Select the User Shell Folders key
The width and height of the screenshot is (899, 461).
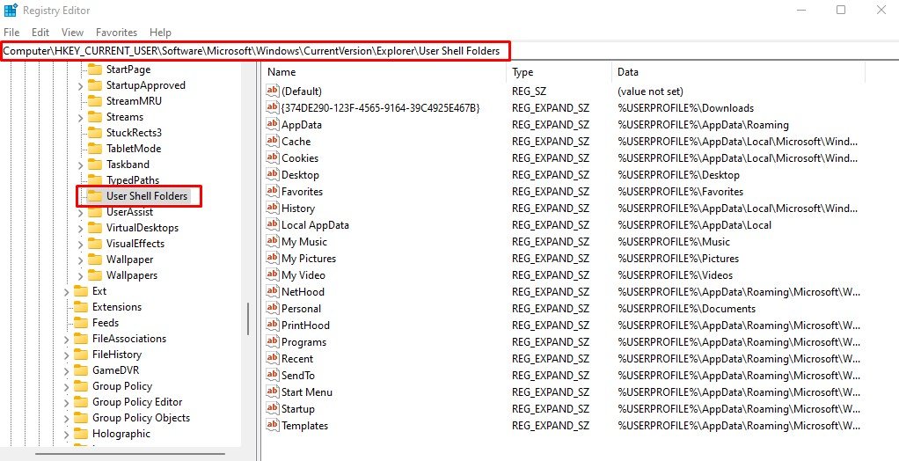point(147,196)
